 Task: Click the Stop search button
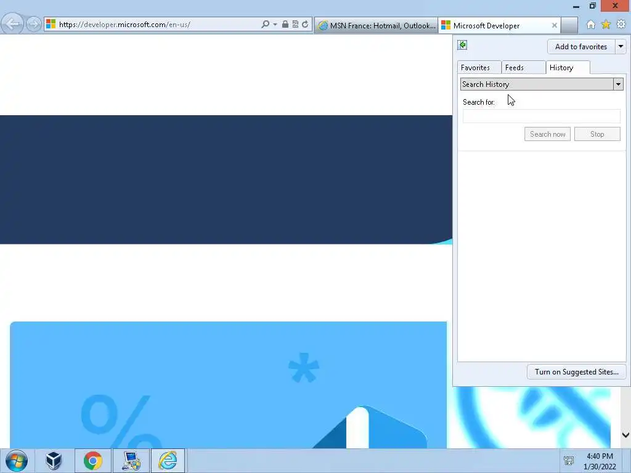[x=597, y=134]
